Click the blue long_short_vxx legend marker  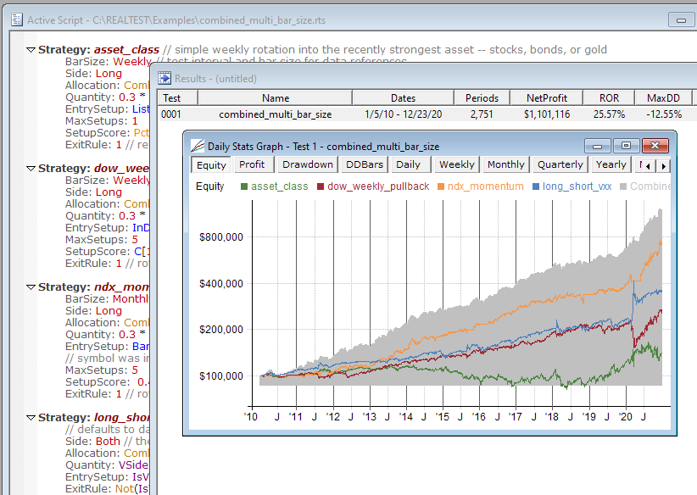(x=536, y=186)
